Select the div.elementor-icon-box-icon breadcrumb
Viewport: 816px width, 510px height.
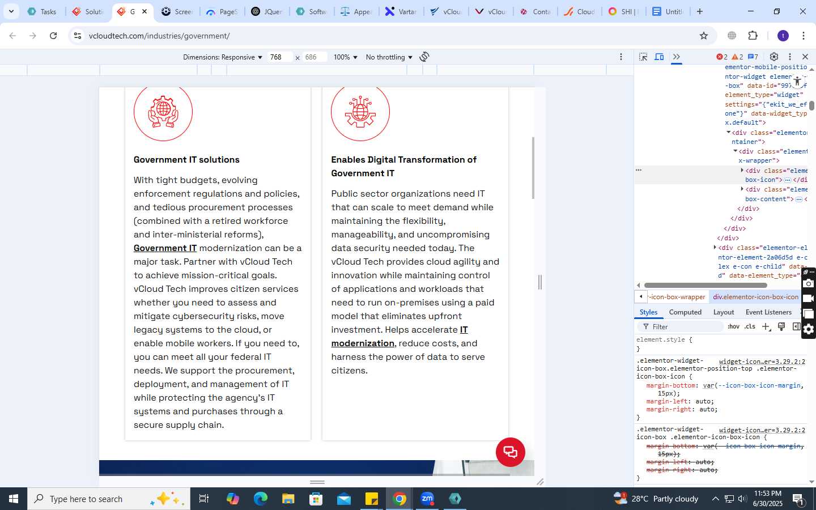click(755, 297)
